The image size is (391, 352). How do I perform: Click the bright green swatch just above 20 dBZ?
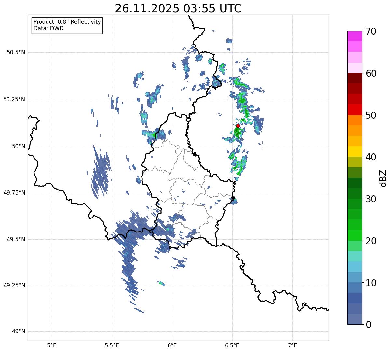(355, 235)
